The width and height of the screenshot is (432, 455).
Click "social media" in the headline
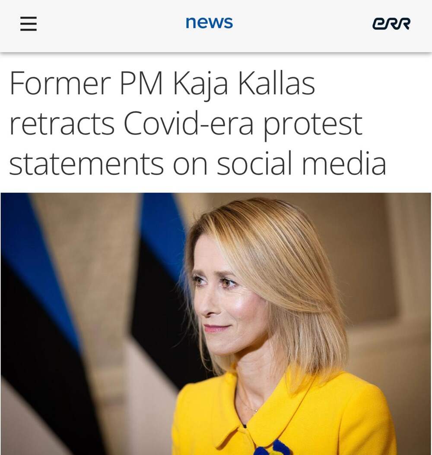301,163
